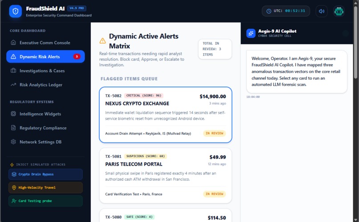Screen dimensions: 359x222
Task: Click the $49.99 amount
Action: pos(218,157)
